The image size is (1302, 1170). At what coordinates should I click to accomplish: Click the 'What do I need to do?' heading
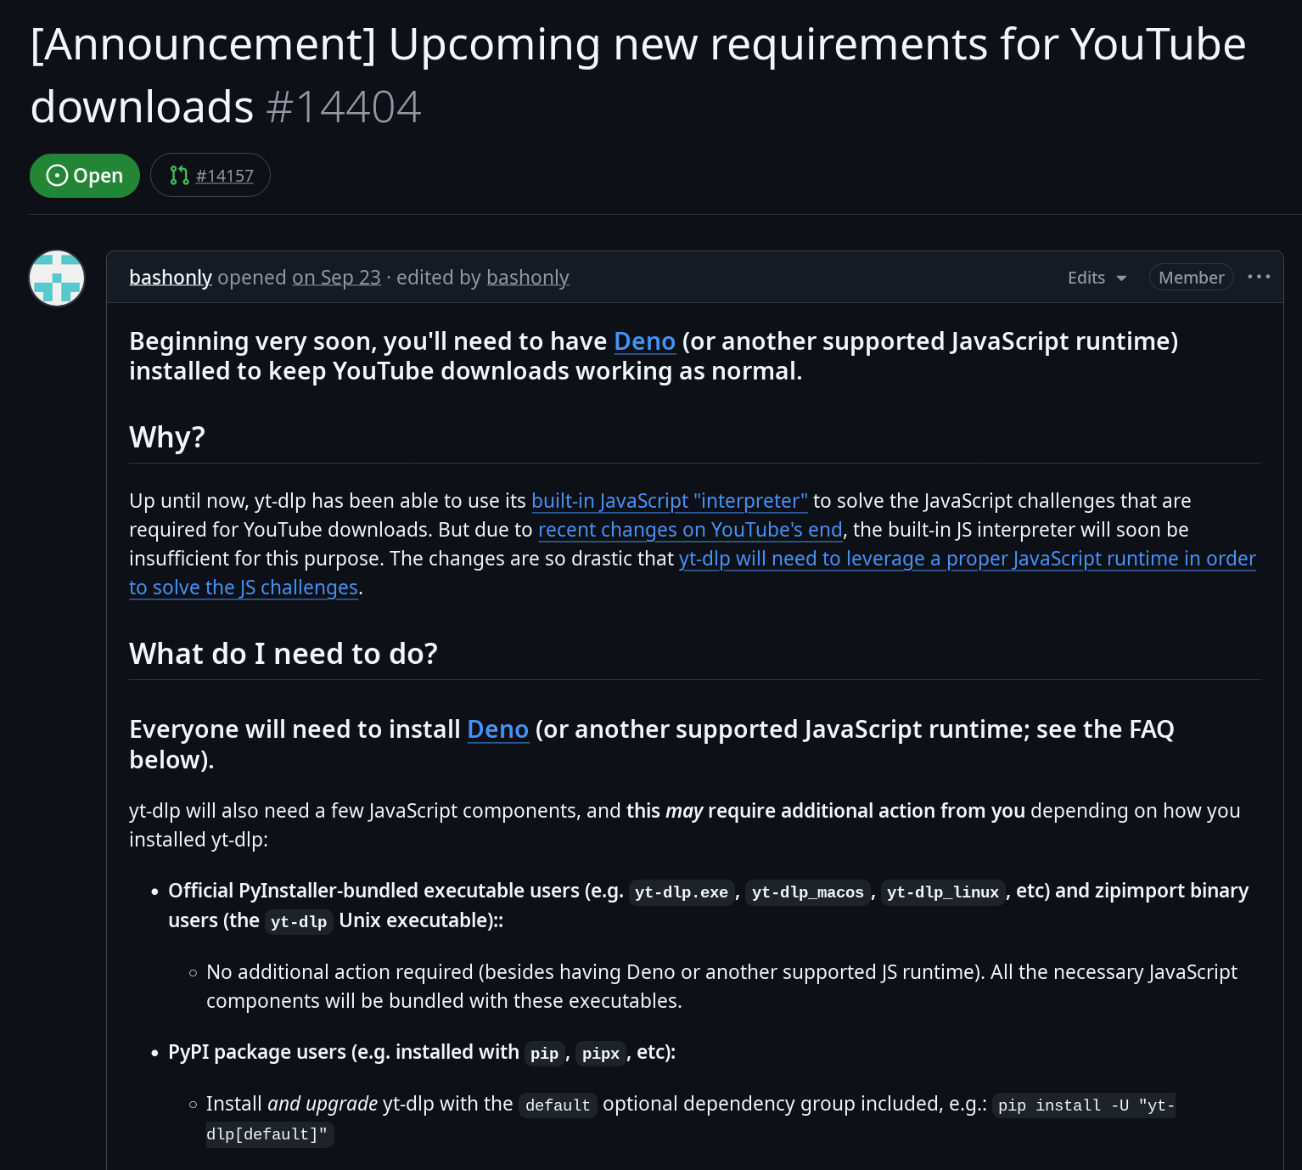point(283,654)
